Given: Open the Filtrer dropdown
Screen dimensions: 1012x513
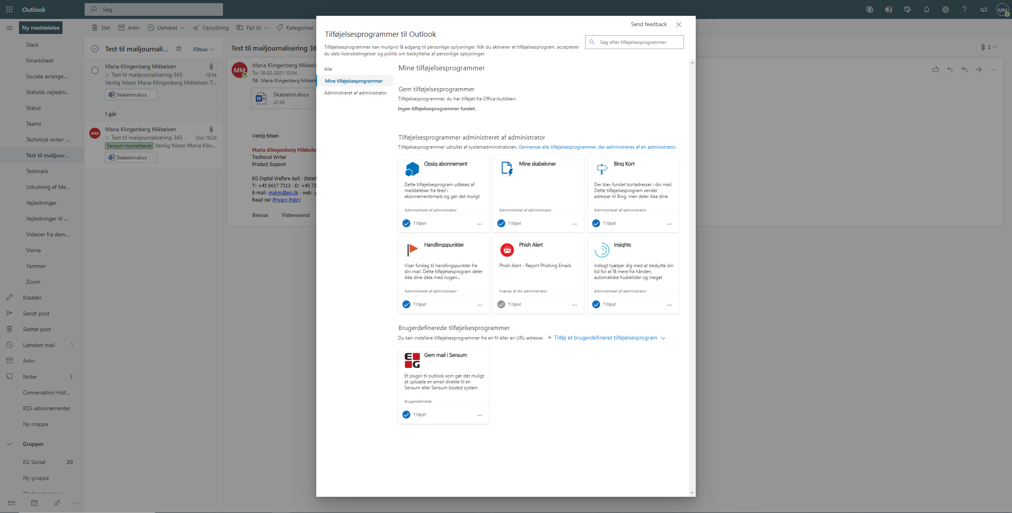Looking at the screenshot, I should [203, 49].
